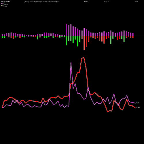Image resolution: width=144 pixels, height=144 pixels.
Task: Click the BOSC ticker symbol text
Action: (x=86, y=2)
